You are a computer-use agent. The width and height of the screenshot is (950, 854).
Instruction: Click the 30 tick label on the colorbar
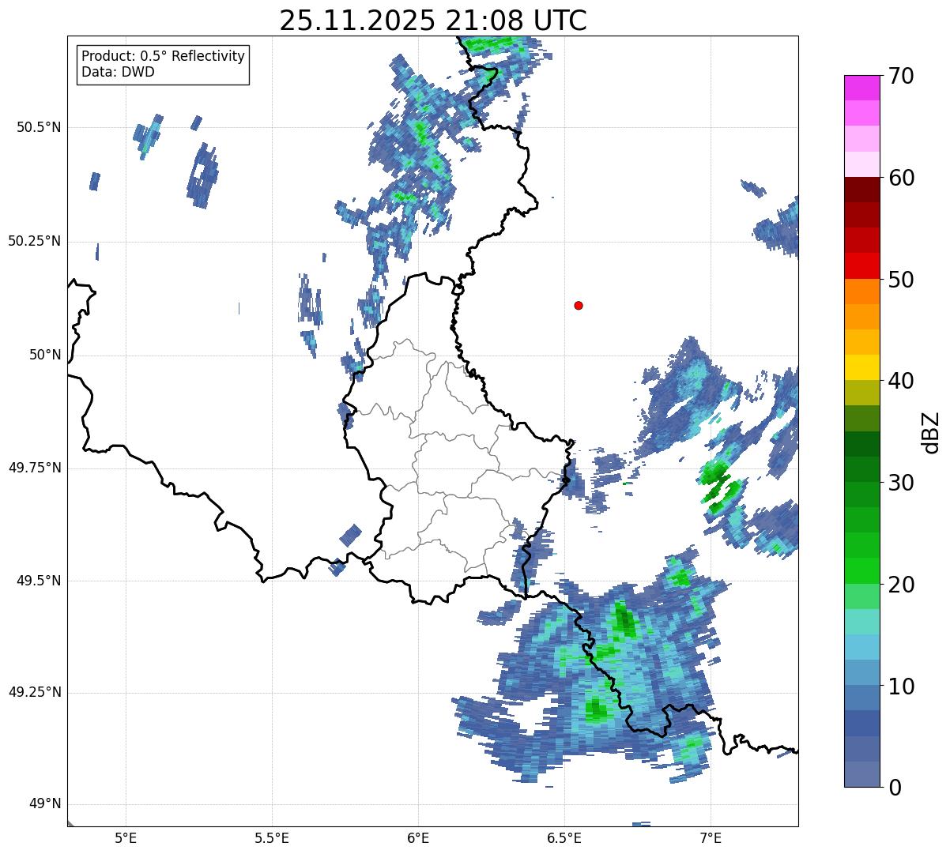point(901,483)
